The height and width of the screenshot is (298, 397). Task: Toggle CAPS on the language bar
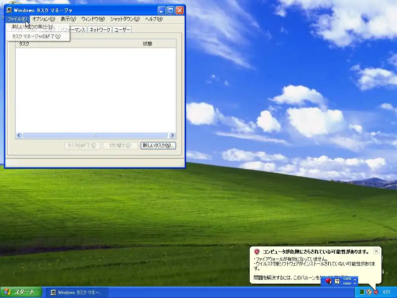point(347,279)
